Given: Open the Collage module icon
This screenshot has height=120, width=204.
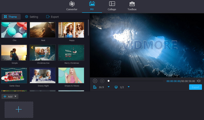Looking at the screenshot, I should point(112,4).
